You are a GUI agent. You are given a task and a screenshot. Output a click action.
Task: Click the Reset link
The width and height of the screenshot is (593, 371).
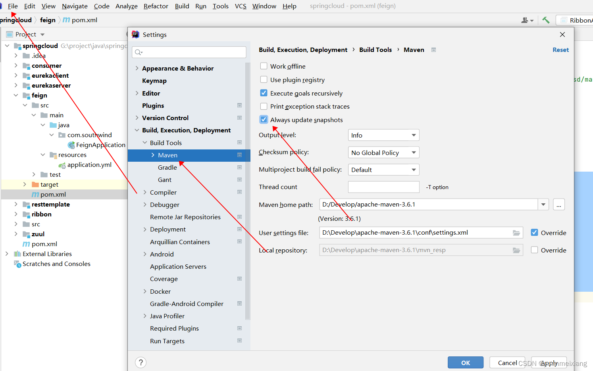(560, 50)
